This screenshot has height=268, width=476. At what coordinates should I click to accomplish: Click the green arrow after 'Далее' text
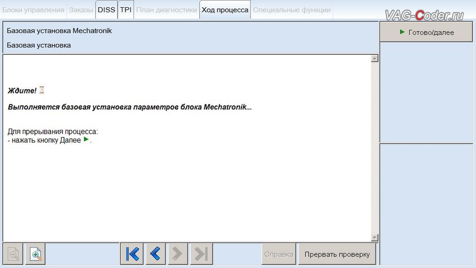coord(86,139)
